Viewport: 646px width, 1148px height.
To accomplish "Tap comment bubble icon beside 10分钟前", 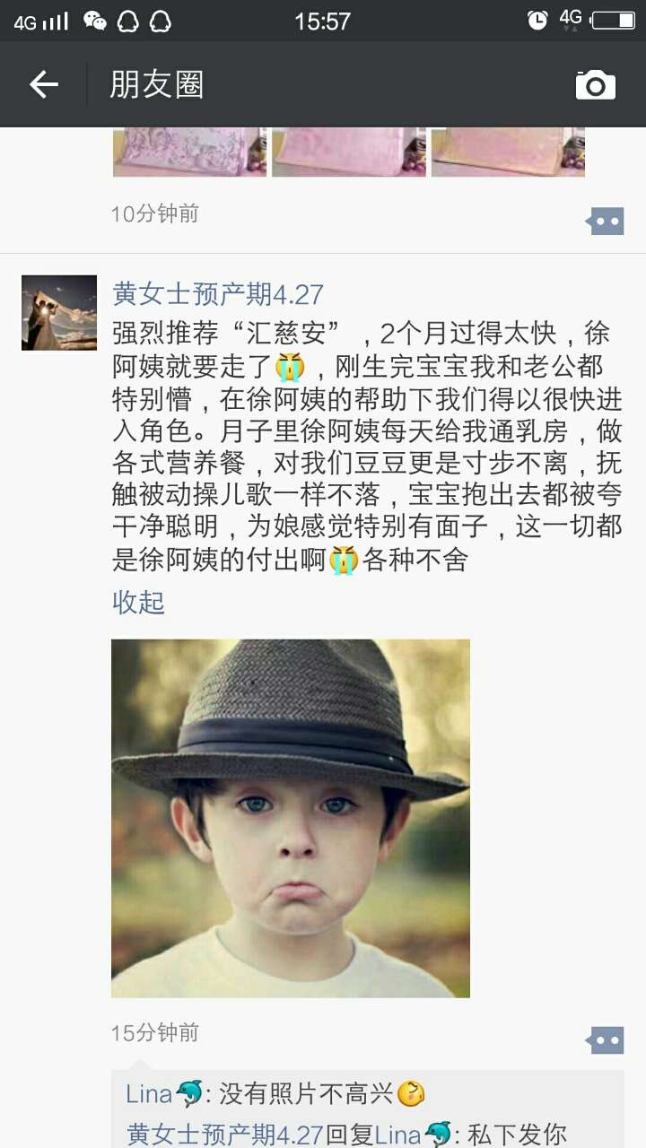I will (606, 220).
